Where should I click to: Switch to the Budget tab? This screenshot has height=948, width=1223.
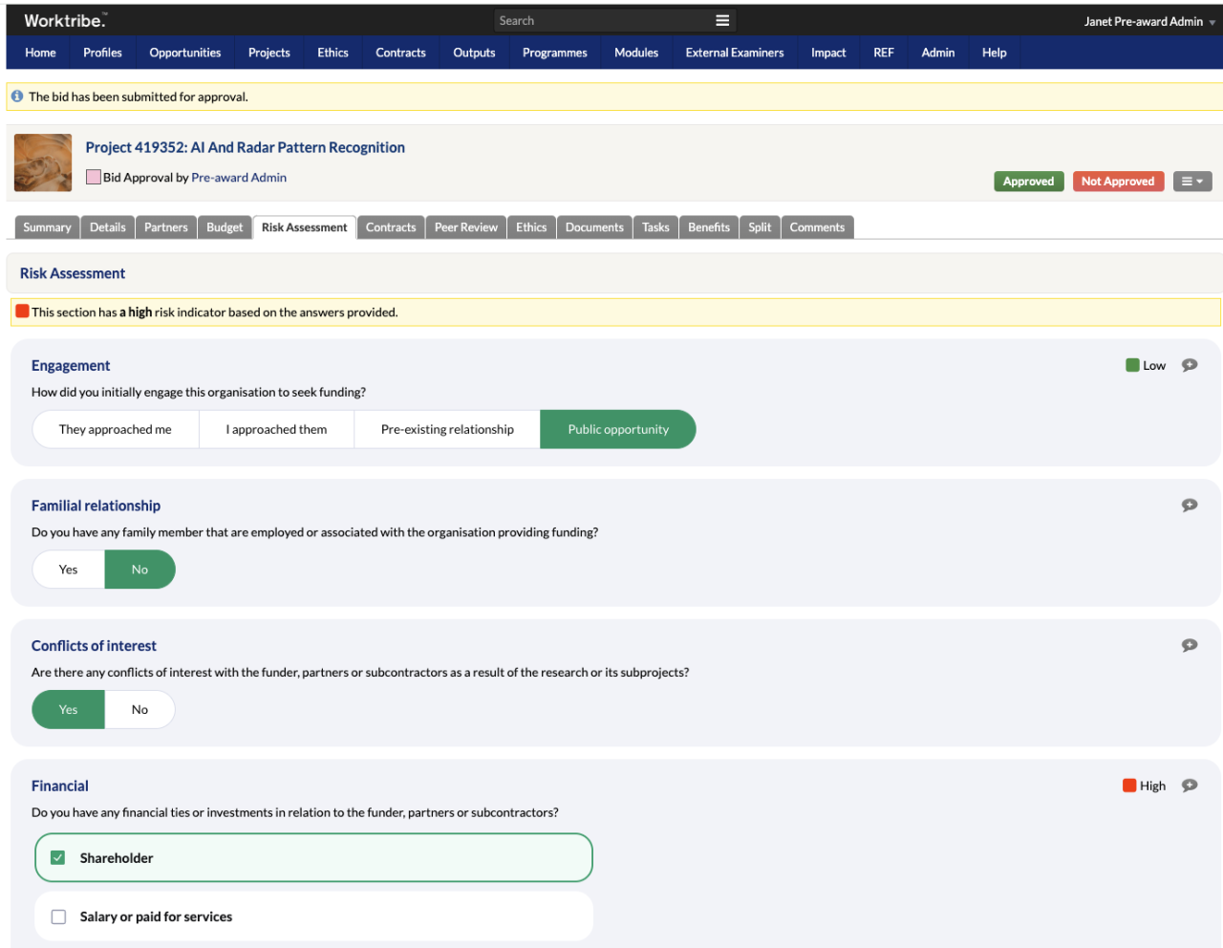(225, 226)
